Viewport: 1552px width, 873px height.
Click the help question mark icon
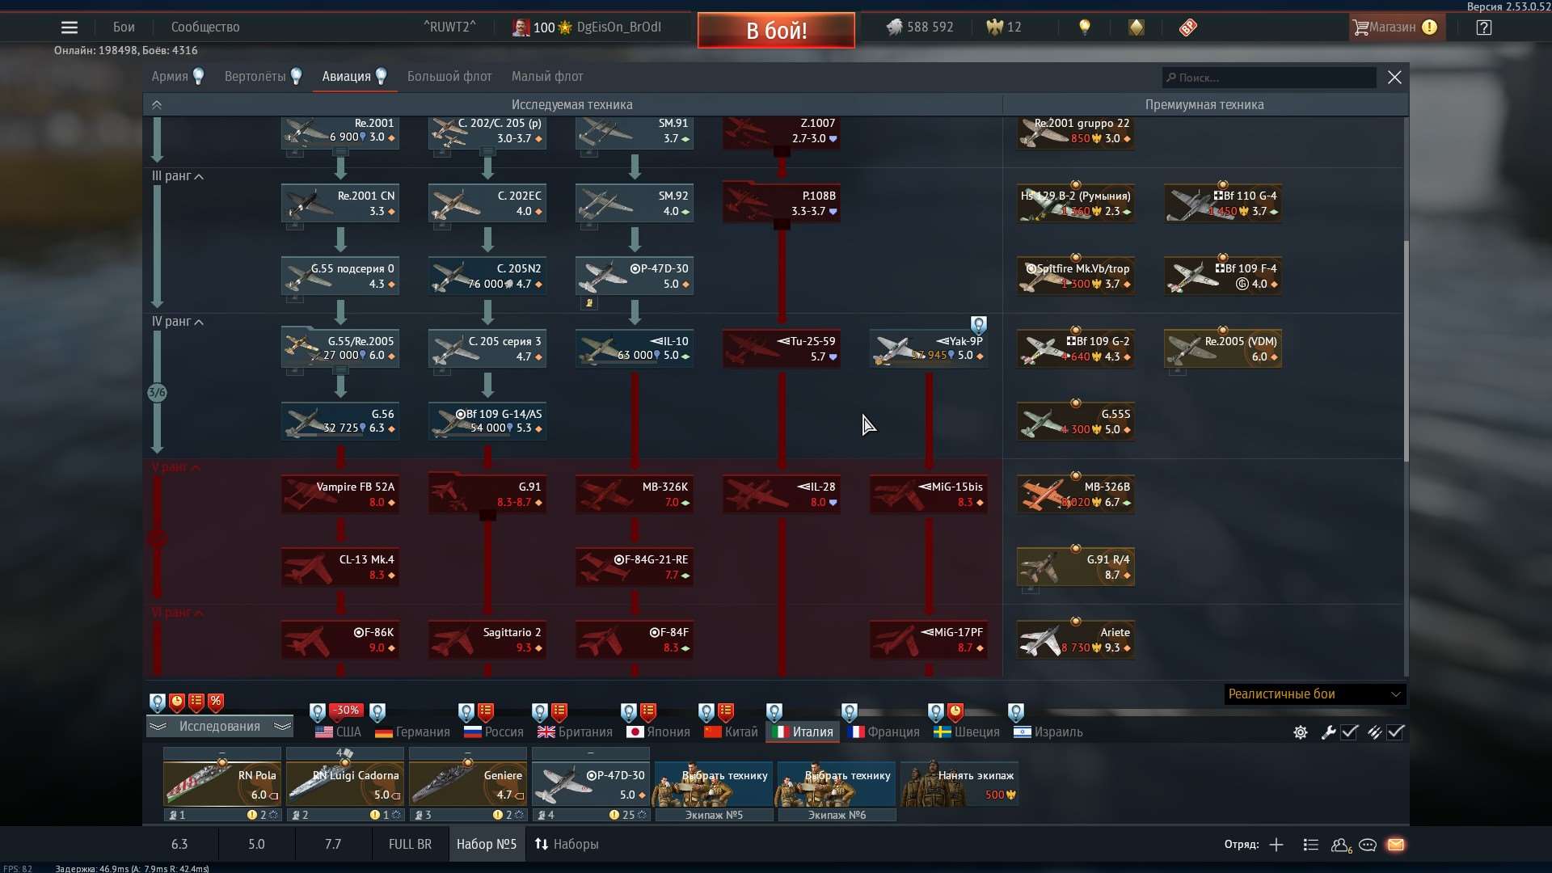[x=1483, y=27]
